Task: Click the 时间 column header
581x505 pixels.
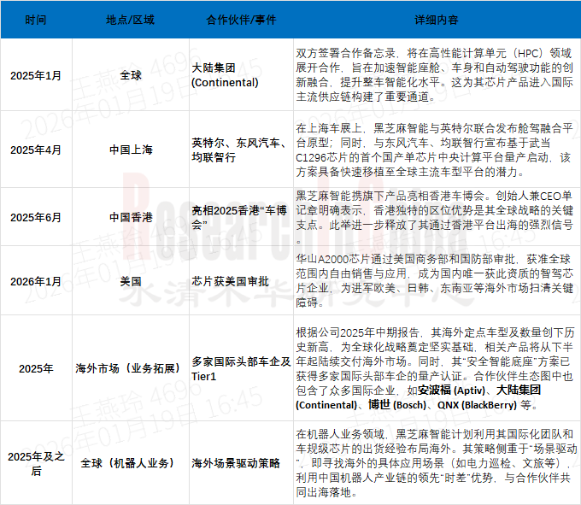Action: click(x=36, y=19)
